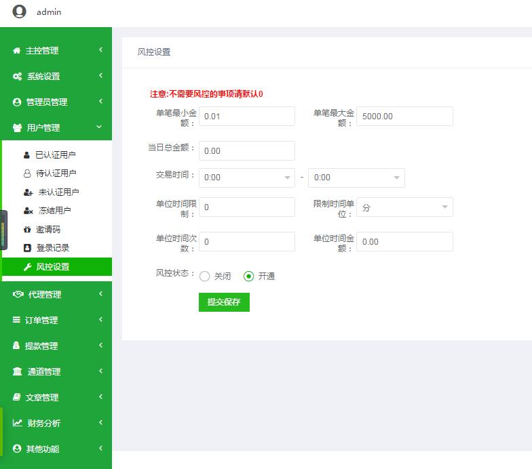Click the 提交保存 button
This screenshot has height=469, width=532.
click(224, 302)
